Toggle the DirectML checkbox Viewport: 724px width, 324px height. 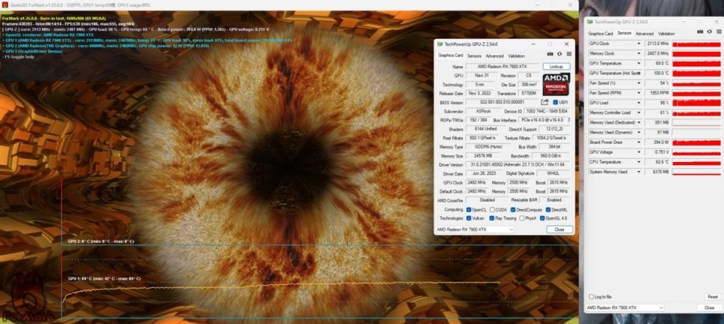(548, 209)
